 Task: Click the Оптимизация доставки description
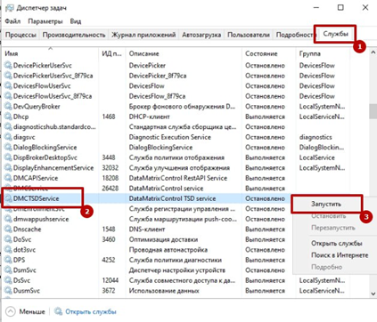coord(163,239)
